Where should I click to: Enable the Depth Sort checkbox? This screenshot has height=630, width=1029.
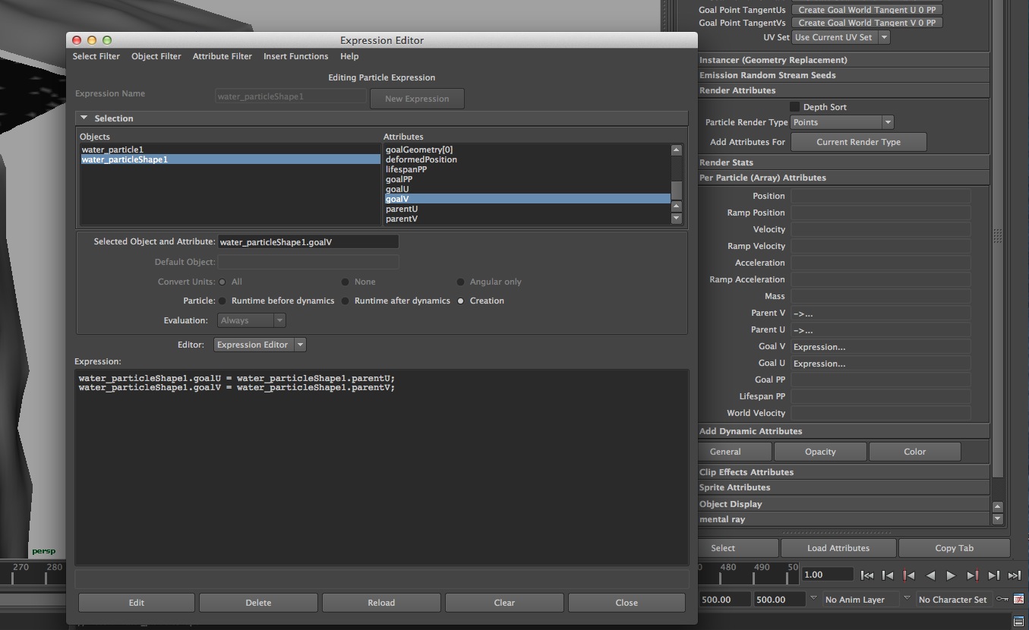point(794,107)
